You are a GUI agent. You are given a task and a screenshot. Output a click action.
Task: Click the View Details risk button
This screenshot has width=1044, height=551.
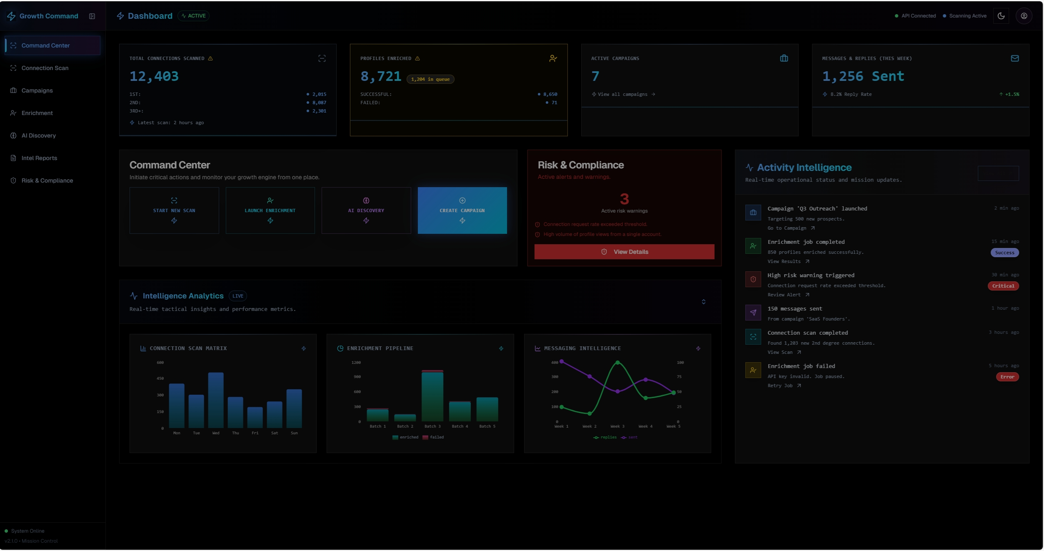click(x=624, y=252)
